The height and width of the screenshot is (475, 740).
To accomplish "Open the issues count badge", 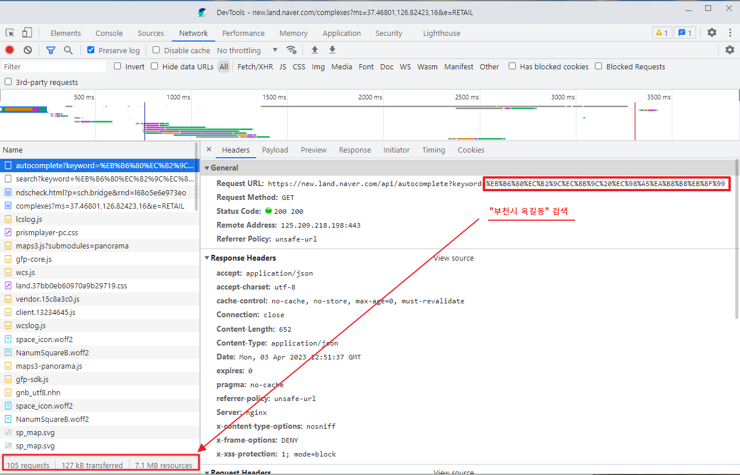I will [685, 33].
